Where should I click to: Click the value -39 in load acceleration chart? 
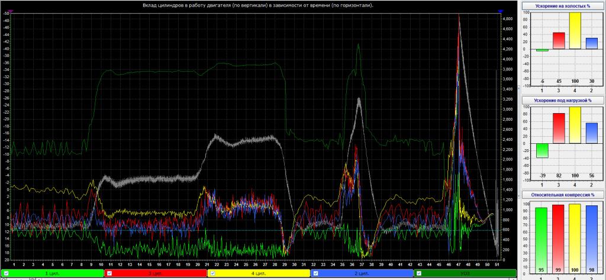542,176
